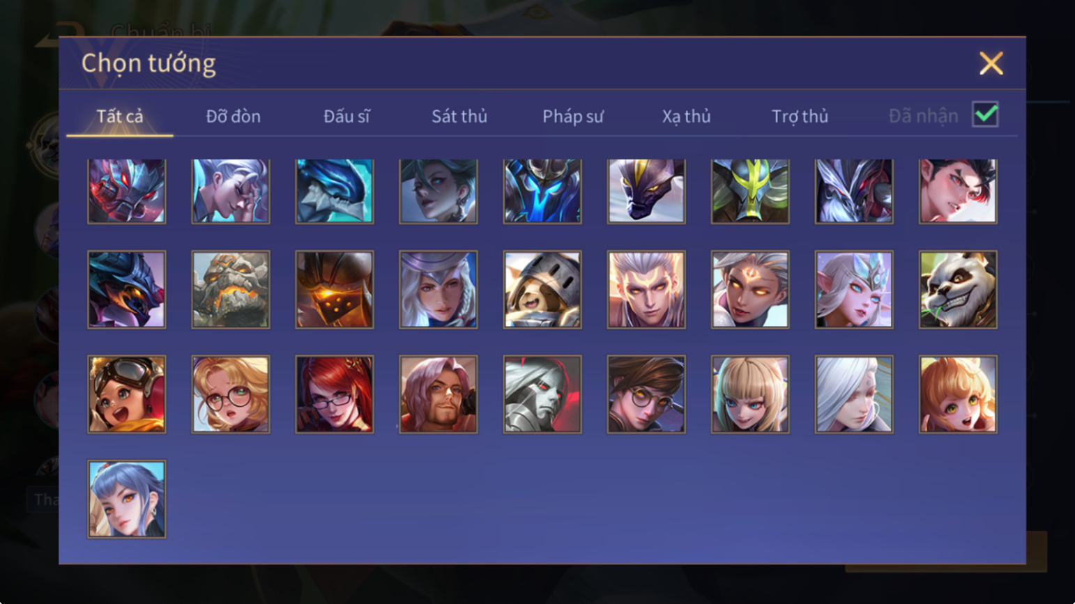The width and height of the screenshot is (1075, 604).
Task: Pick the orange-haired fox girl hero
Action: (x=958, y=394)
